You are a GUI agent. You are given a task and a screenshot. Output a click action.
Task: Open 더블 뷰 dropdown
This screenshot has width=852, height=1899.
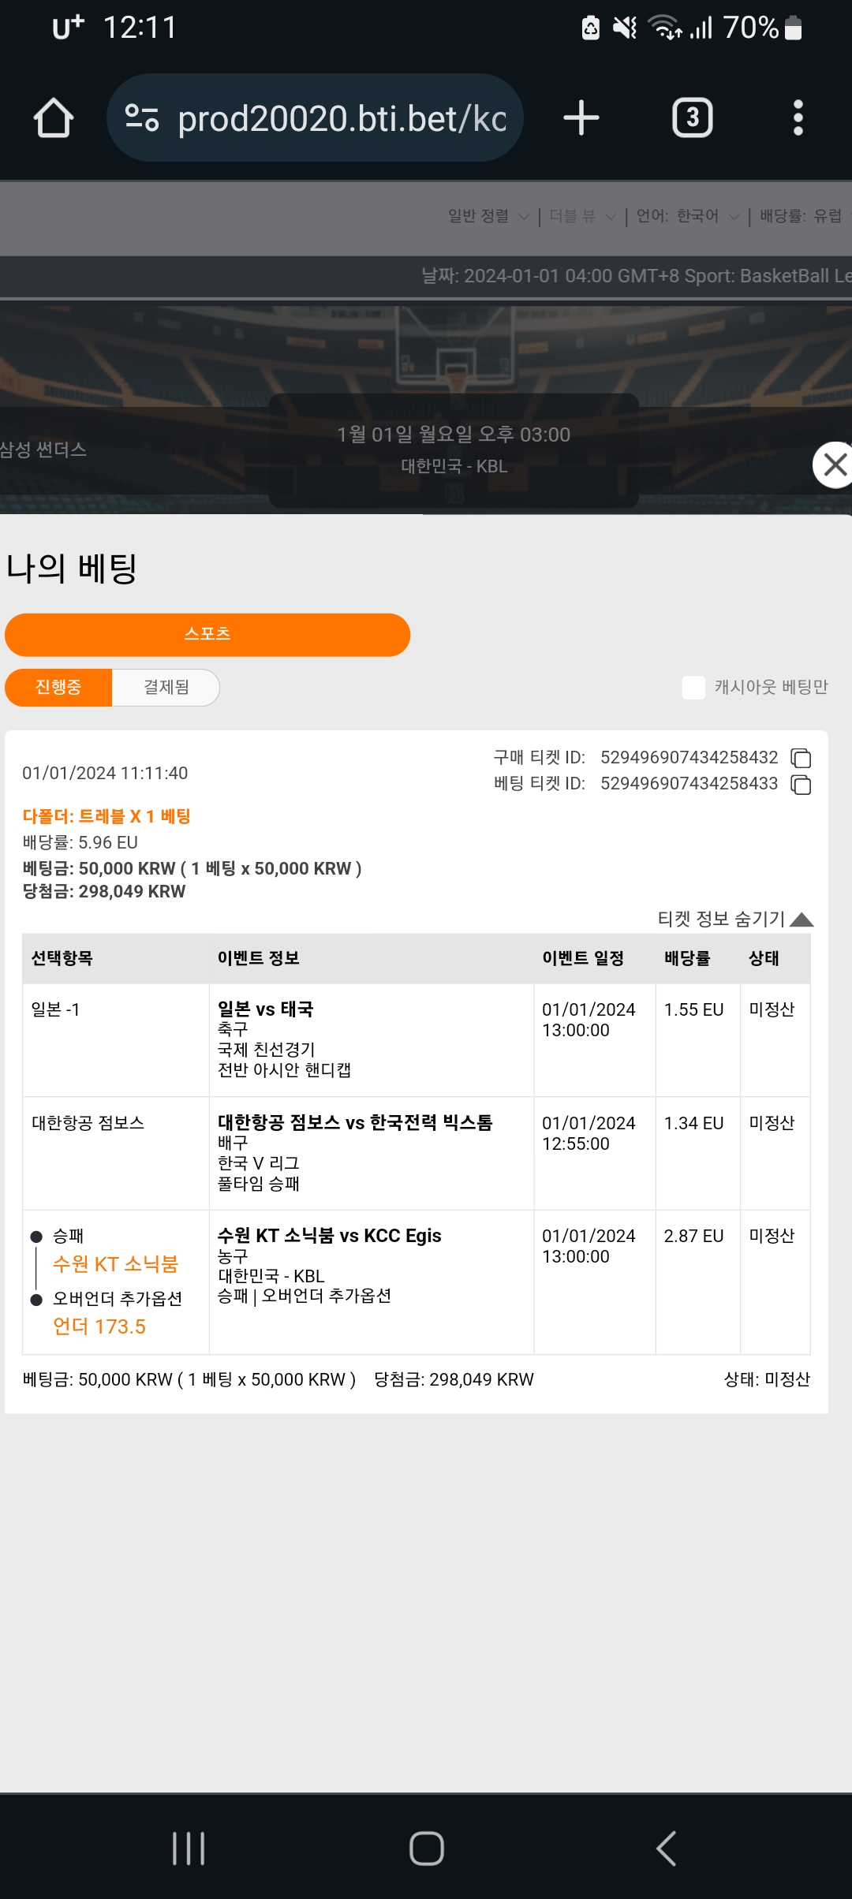(x=583, y=216)
